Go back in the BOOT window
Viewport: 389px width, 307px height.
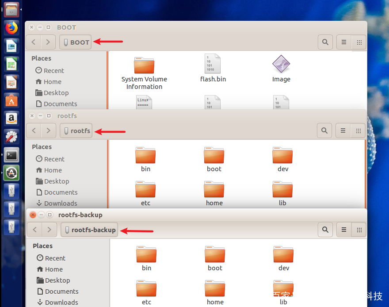[34, 42]
